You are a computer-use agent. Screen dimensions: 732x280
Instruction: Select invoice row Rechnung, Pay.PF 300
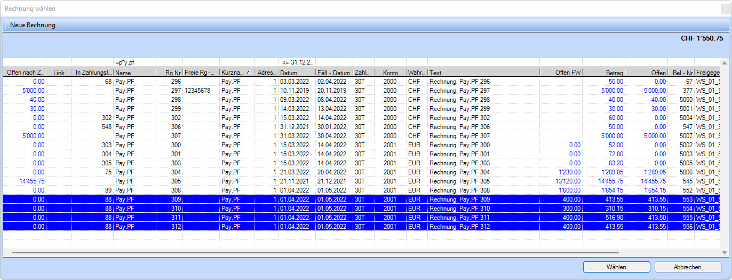point(459,145)
